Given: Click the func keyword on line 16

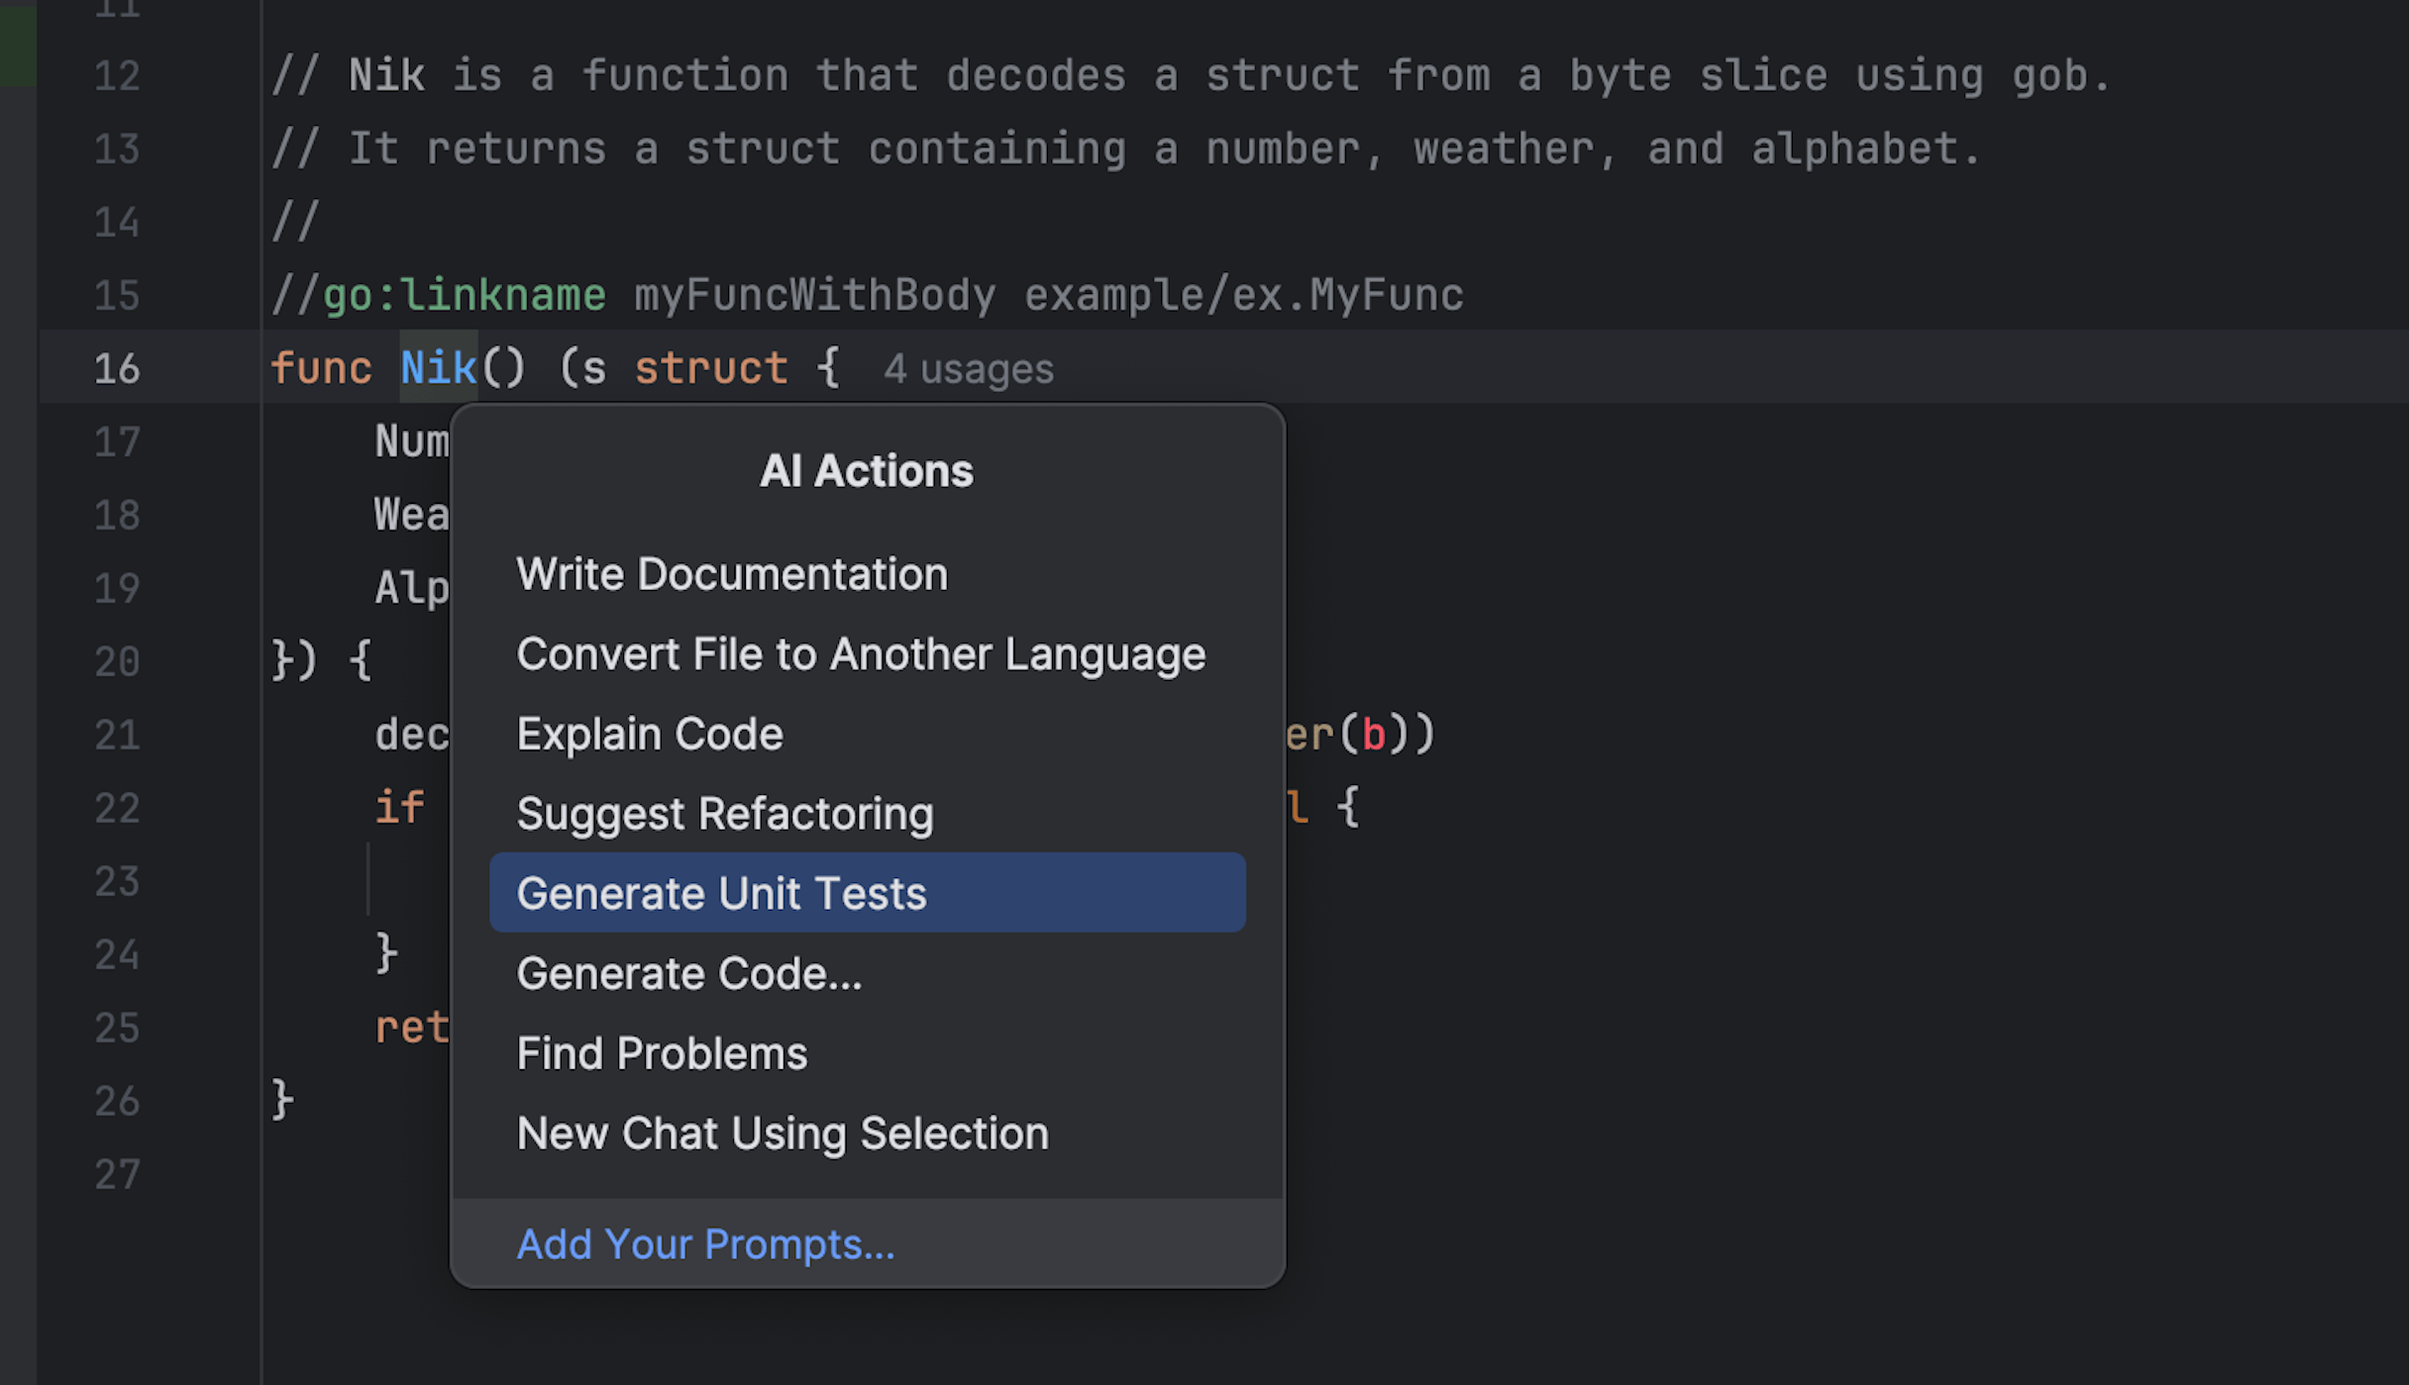Looking at the screenshot, I should point(321,368).
